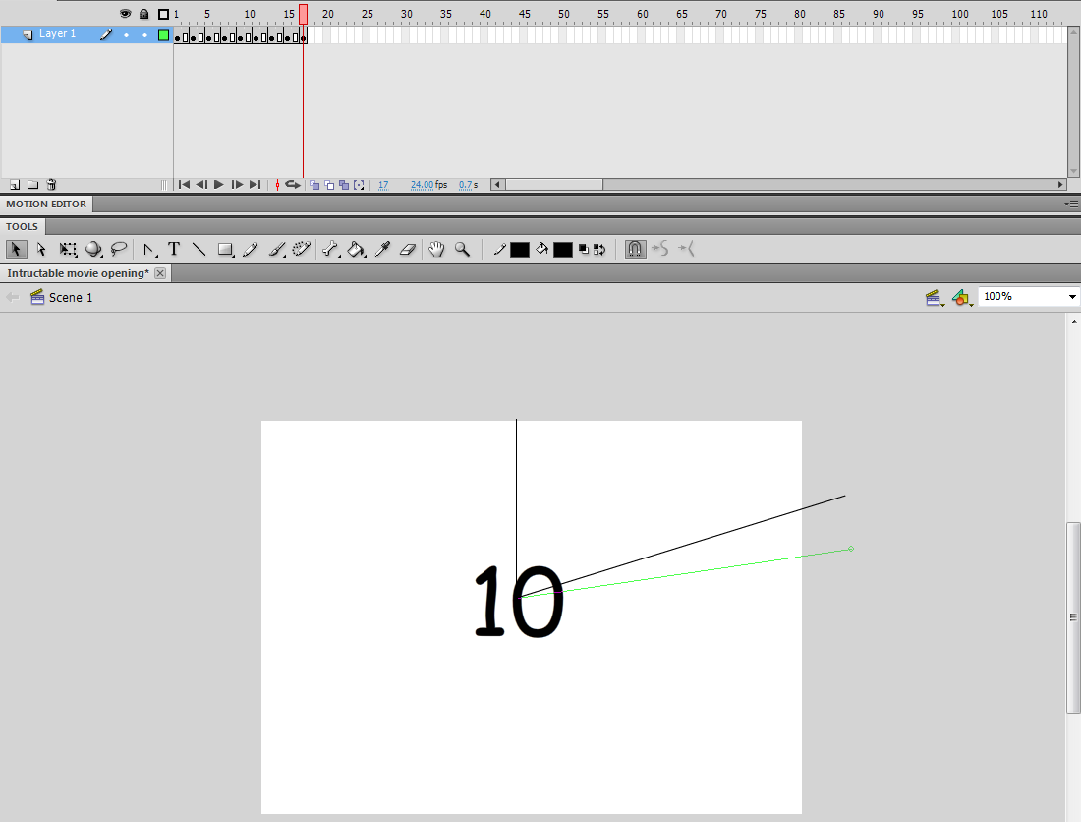Delete layer with trash icon
1081x822 pixels.
click(x=51, y=185)
